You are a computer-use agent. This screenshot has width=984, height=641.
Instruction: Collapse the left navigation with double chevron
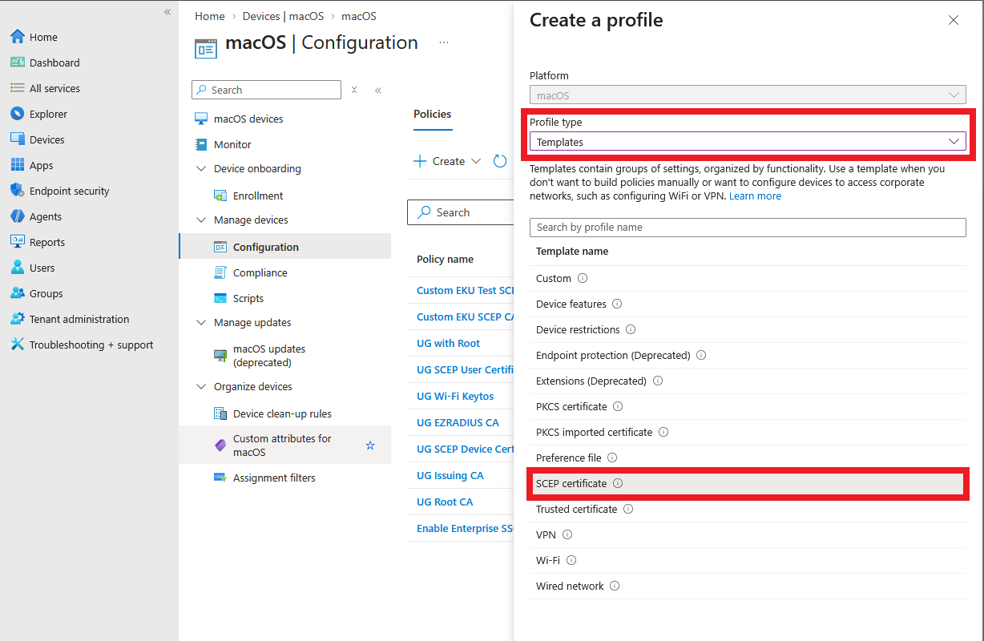(167, 12)
